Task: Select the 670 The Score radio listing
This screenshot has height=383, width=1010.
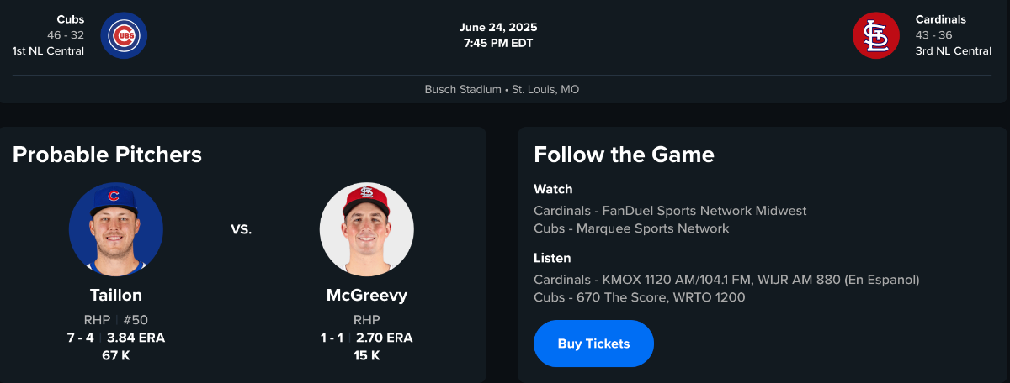Action: click(639, 297)
